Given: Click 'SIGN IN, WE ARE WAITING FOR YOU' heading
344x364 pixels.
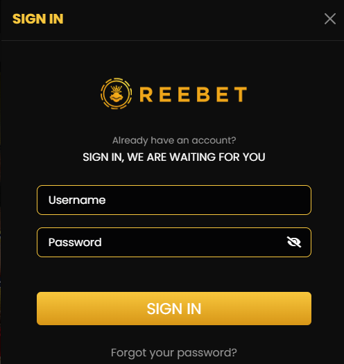Looking at the screenshot, I should (174, 157).
